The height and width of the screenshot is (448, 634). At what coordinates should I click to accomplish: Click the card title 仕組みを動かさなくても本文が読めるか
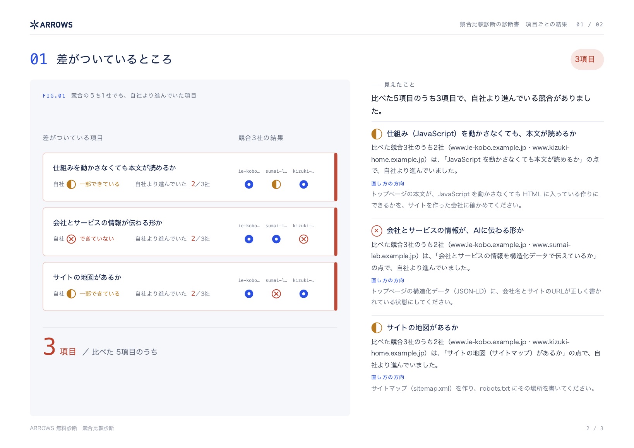(x=115, y=168)
